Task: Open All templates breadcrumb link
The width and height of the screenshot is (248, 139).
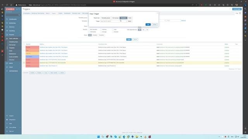Action: click(27, 14)
